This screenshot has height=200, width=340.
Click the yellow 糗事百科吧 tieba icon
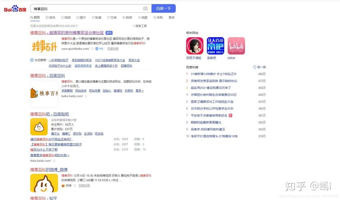[39, 127]
